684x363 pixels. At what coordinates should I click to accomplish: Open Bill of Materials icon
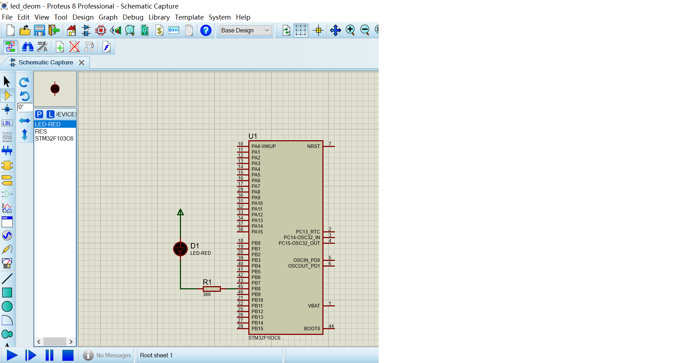(x=159, y=30)
